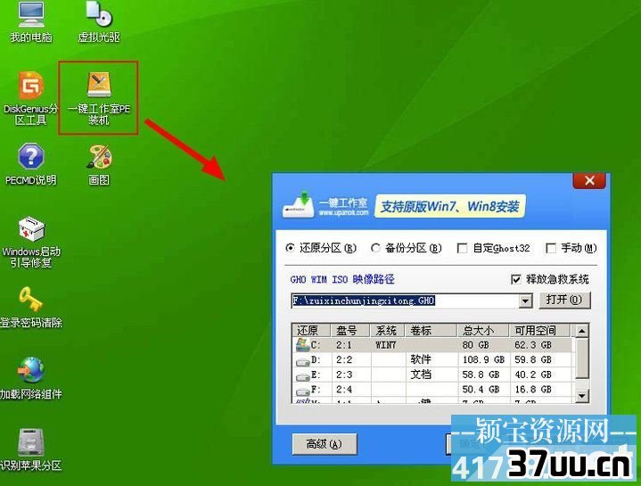The image size is (641, 486).
Task: Click the 可用空间 column header
Action: [x=540, y=330]
